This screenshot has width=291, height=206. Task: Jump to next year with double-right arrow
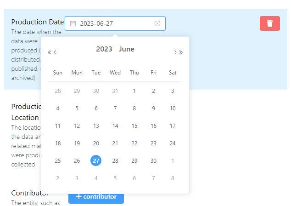coord(180,52)
